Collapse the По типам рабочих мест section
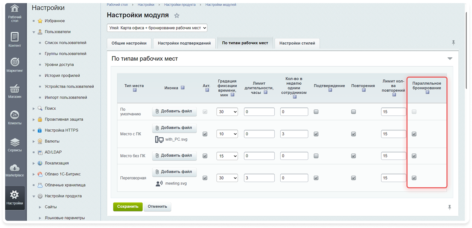 point(450,59)
